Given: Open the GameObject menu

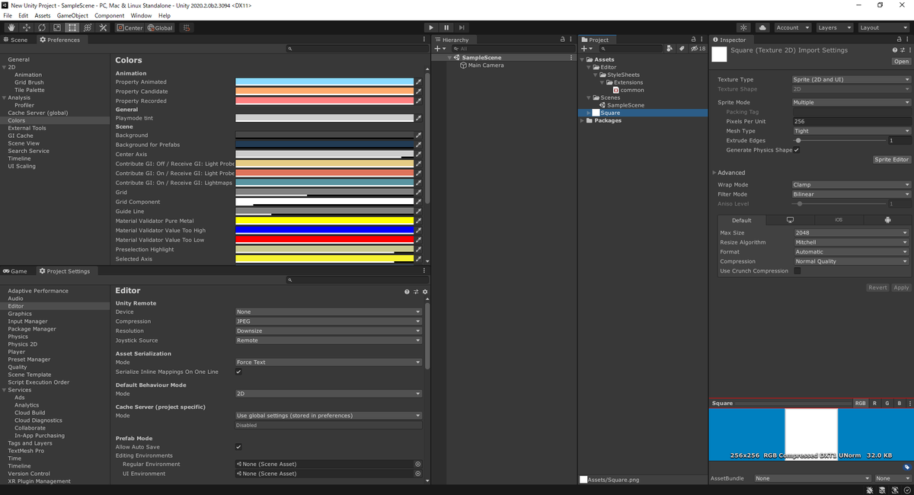Looking at the screenshot, I should click(x=72, y=15).
